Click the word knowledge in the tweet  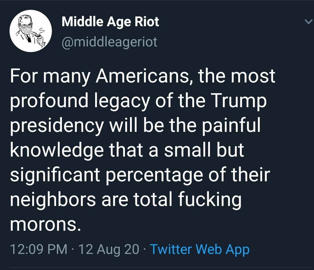click(57, 151)
